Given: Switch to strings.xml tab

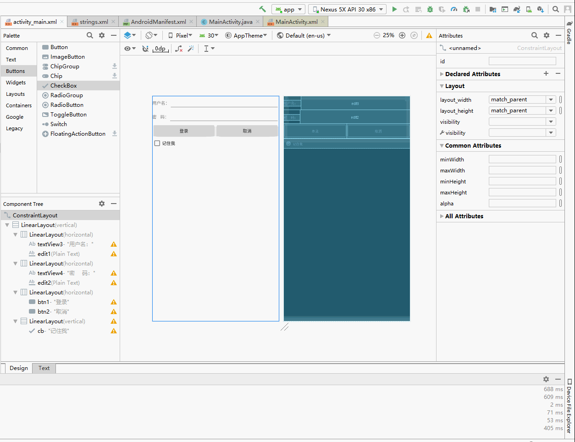Looking at the screenshot, I should click(x=94, y=22).
